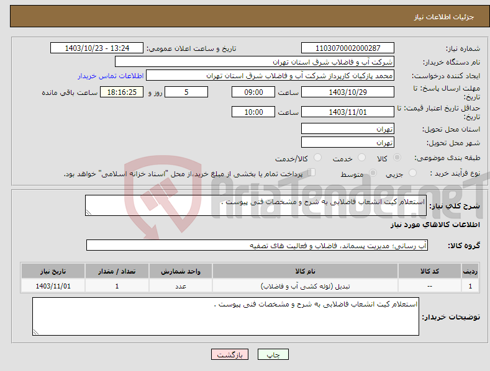Click the request creator name field
The height and width of the screenshot is (371, 490).
pyautogui.click(x=270, y=76)
